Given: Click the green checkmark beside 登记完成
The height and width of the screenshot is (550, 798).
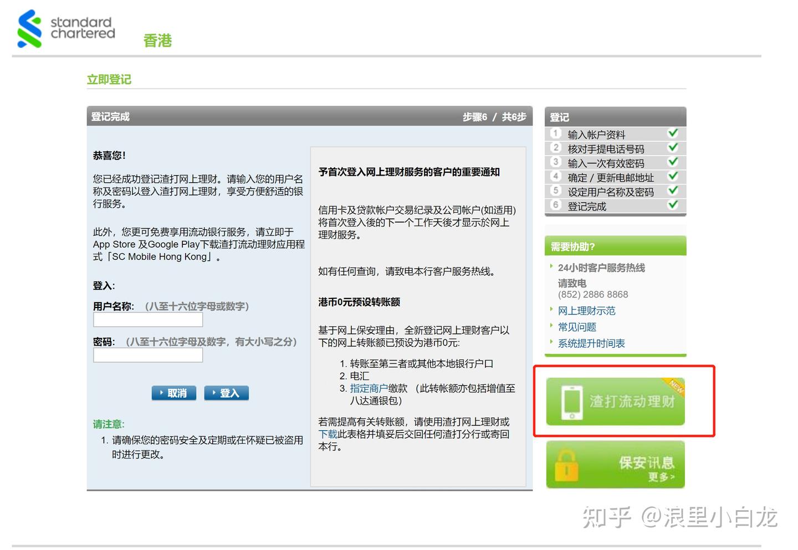Looking at the screenshot, I should coord(673,205).
